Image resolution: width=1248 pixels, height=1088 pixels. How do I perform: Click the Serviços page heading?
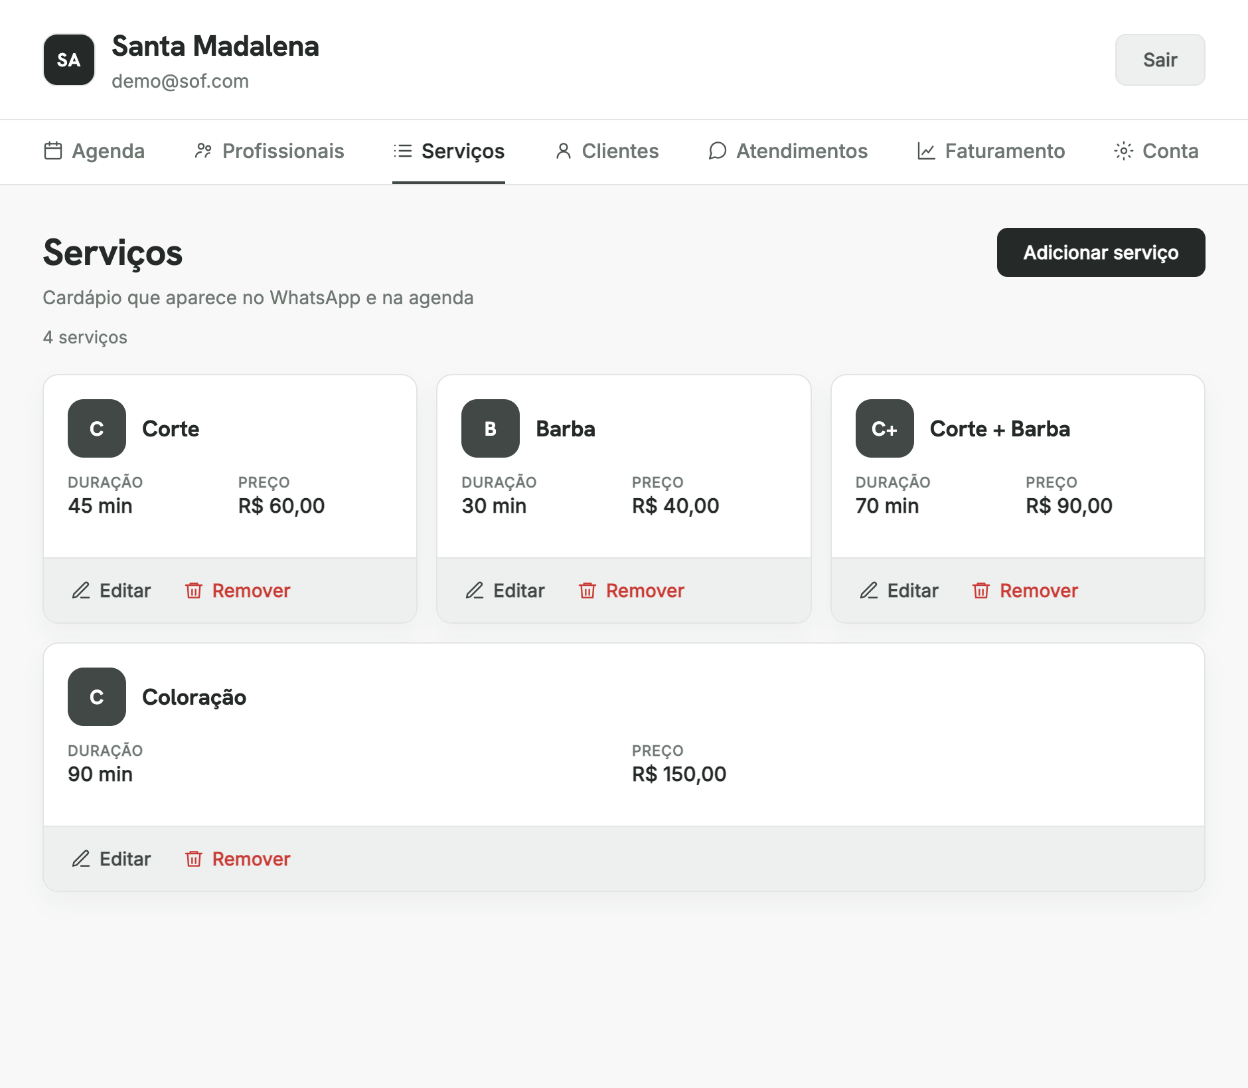(x=113, y=253)
